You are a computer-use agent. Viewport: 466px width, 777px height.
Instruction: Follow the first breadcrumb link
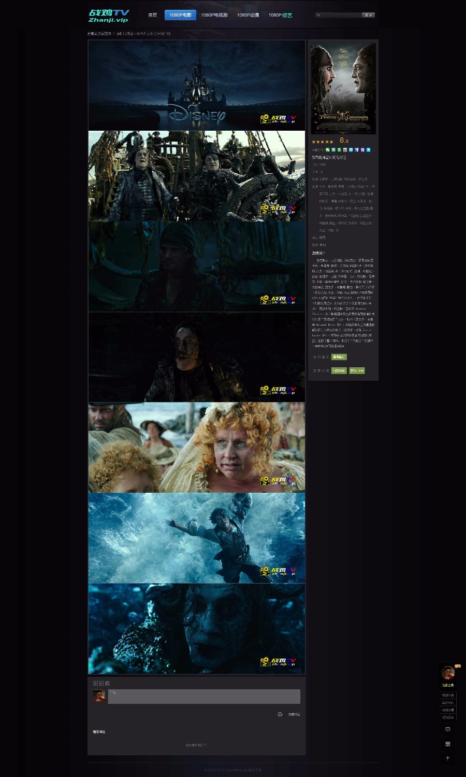(99, 33)
